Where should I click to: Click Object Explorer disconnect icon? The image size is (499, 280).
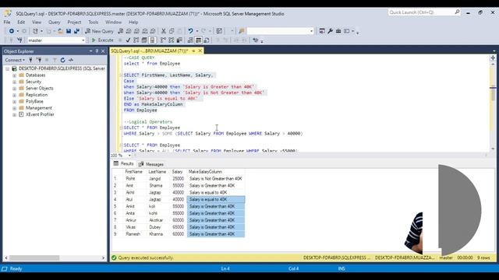[x=39, y=60]
